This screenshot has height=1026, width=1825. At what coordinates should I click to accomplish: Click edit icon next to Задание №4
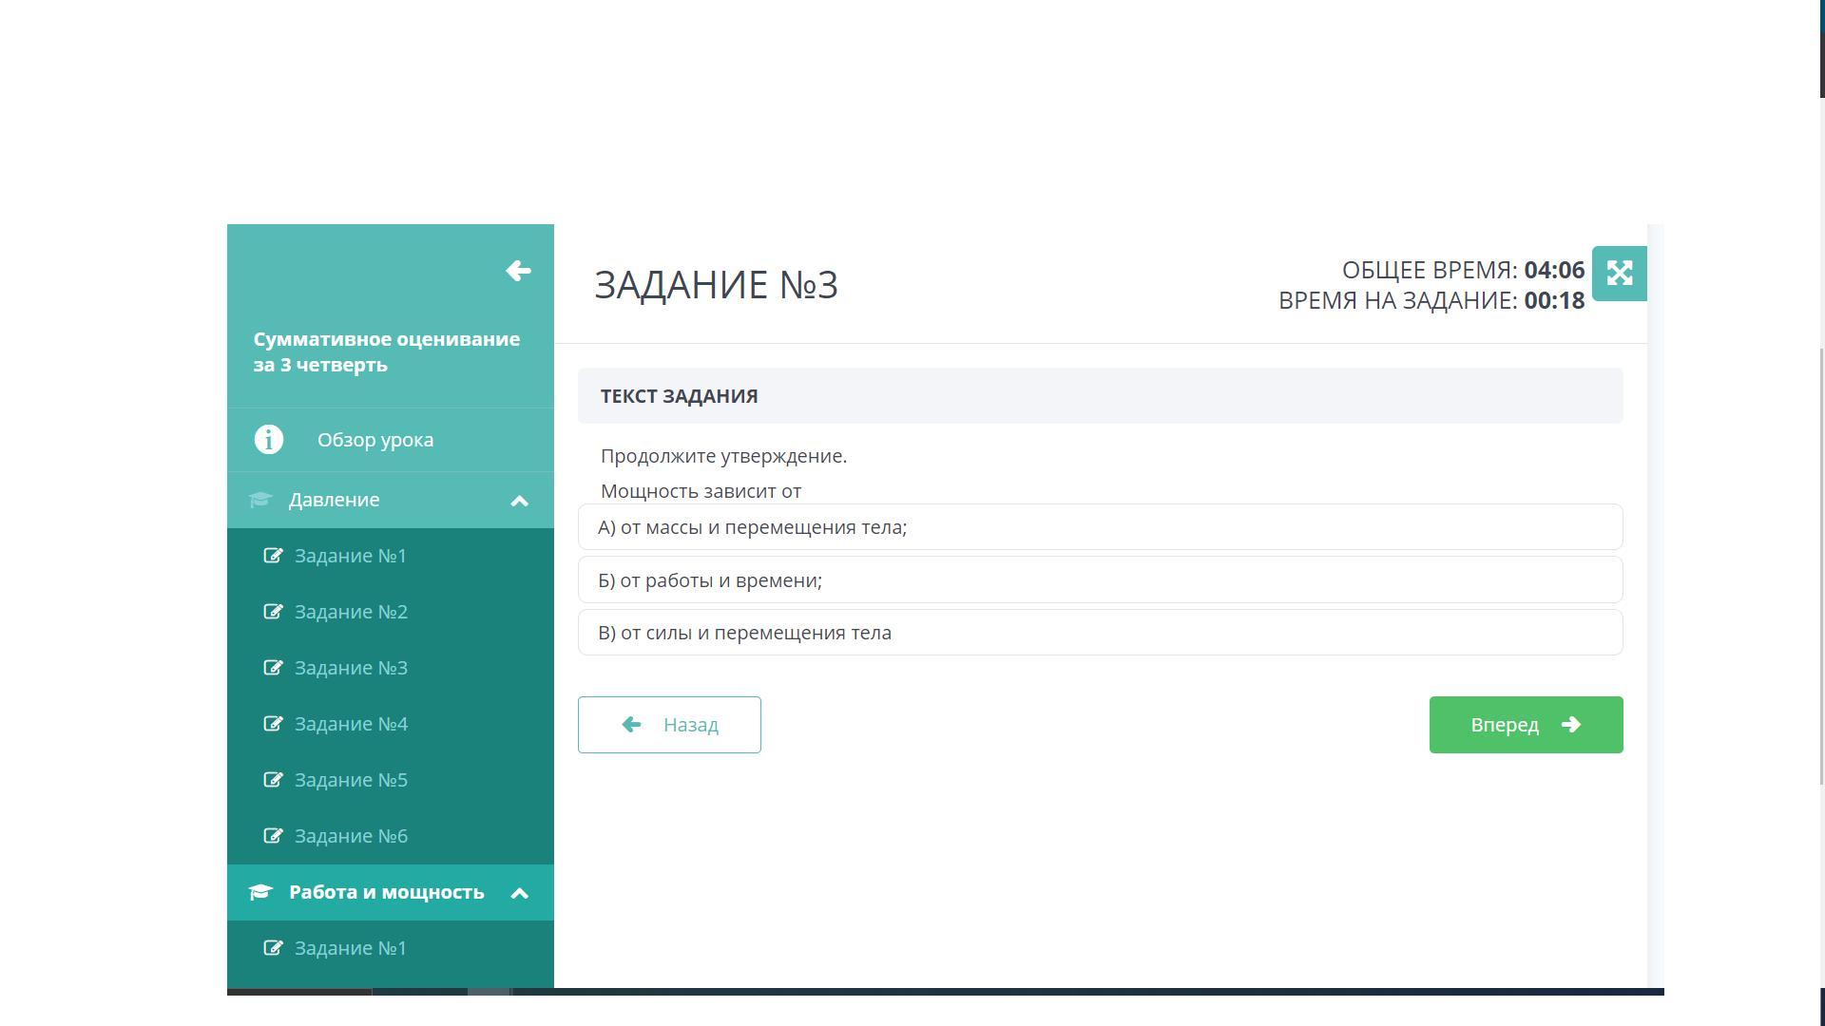point(273,724)
